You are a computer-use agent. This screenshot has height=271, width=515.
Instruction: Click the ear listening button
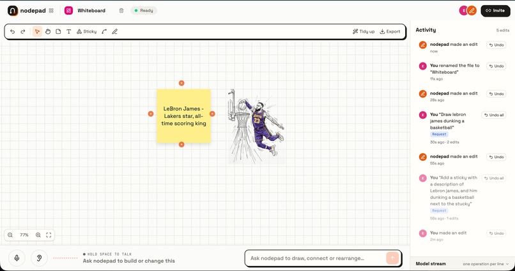39,258
